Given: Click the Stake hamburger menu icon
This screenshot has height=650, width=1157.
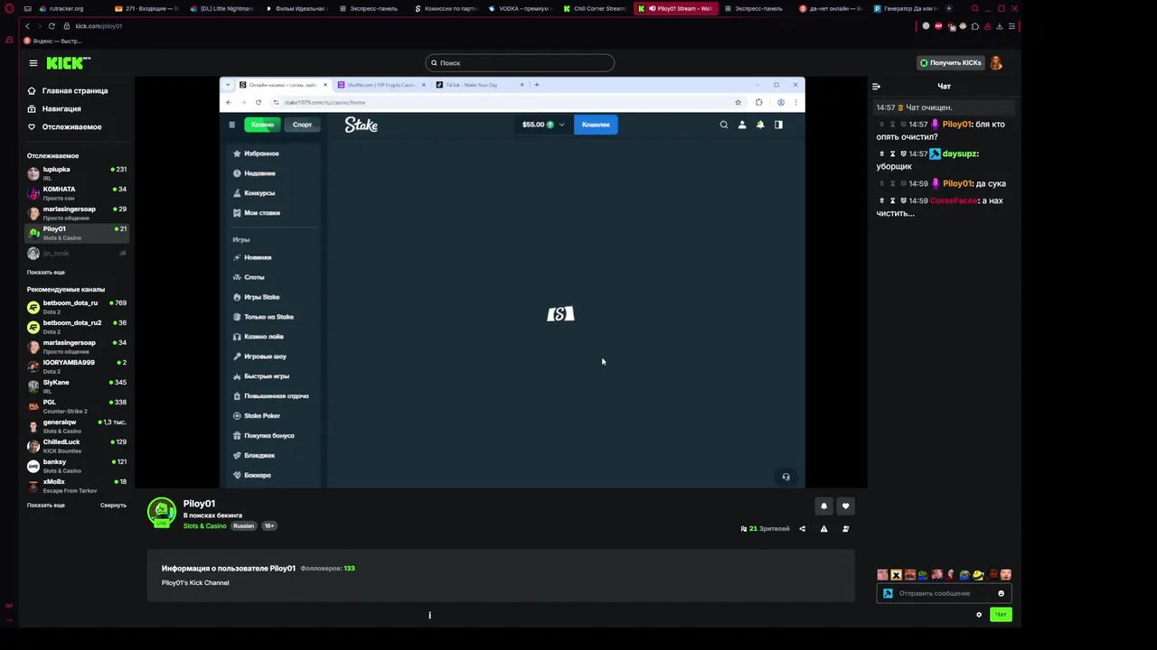Looking at the screenshot, I should pyautogui.click(x=231, y=125).
